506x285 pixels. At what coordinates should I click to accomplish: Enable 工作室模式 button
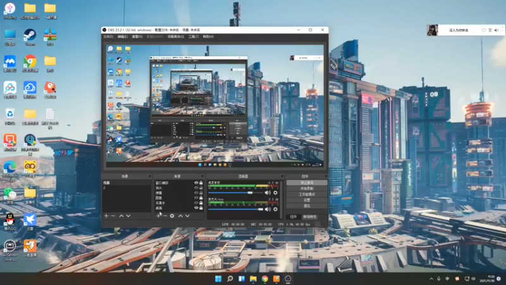(x=307, y=194)
